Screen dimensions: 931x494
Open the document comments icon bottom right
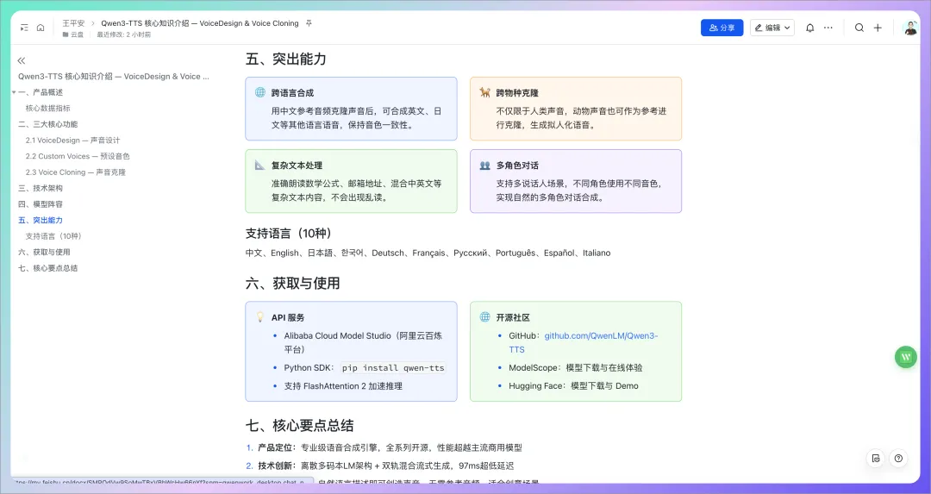click(876, 459)
